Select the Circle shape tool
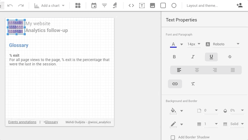Viewport: 248px width, 140px height. pyautogui.click(x=174, y=5)
